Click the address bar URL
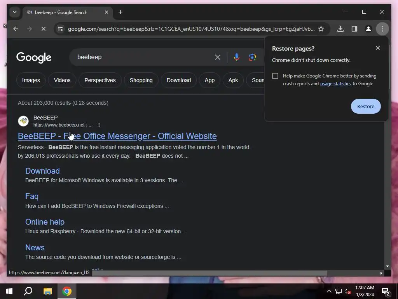Image resolution: width=398 pixels, height=299 pixels. 191,29
